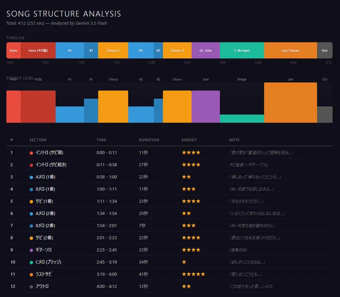Click the 3:30 tick label under timeline
340x297 pixels.
pos(258,62)
